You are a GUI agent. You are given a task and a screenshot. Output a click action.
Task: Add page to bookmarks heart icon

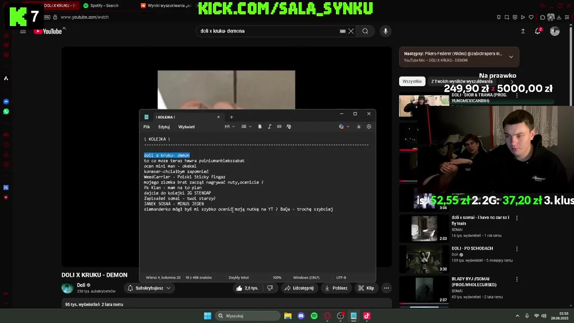[531, 17]
